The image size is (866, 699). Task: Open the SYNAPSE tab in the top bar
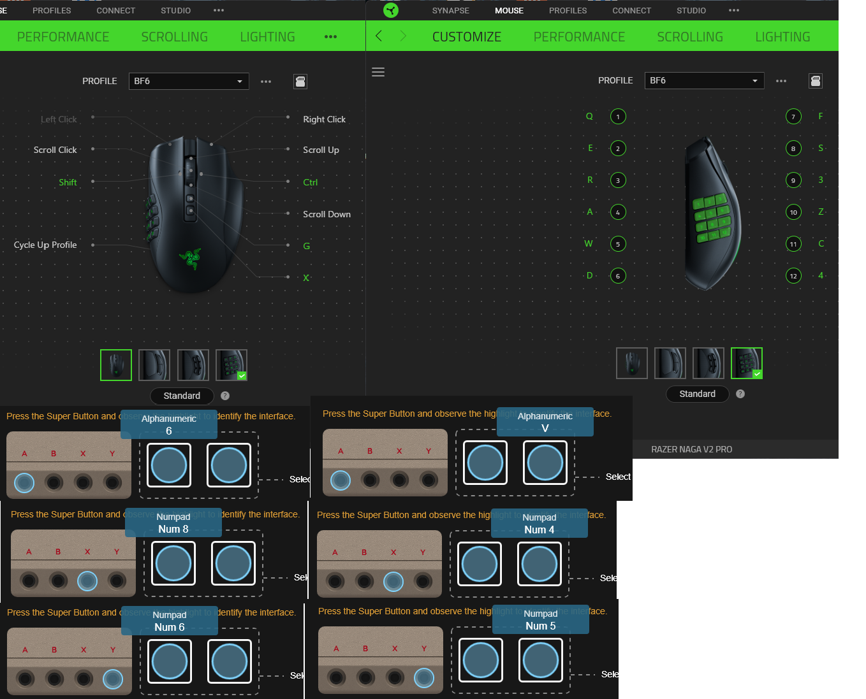coord(450,11)
